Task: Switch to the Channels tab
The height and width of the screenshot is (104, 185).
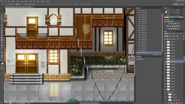Action: [x=170, y=31]
